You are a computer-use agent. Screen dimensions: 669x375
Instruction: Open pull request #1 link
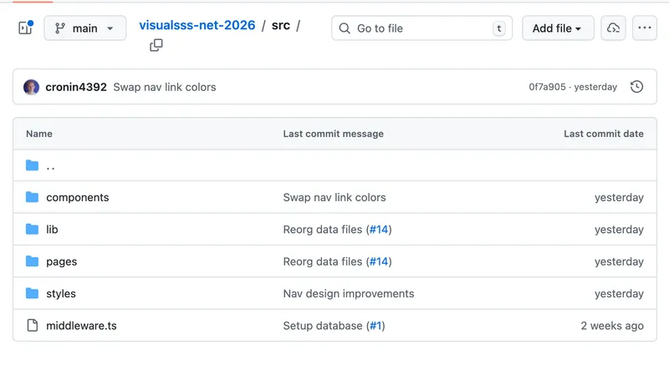point(376,326)
